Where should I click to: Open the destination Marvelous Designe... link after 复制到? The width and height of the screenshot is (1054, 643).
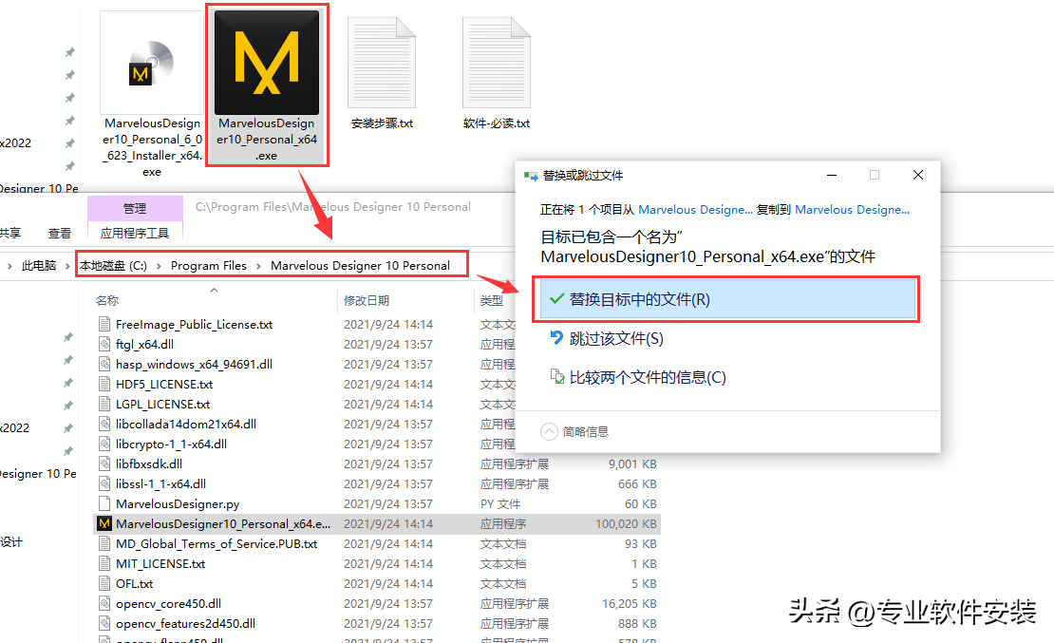click(852, 209)
